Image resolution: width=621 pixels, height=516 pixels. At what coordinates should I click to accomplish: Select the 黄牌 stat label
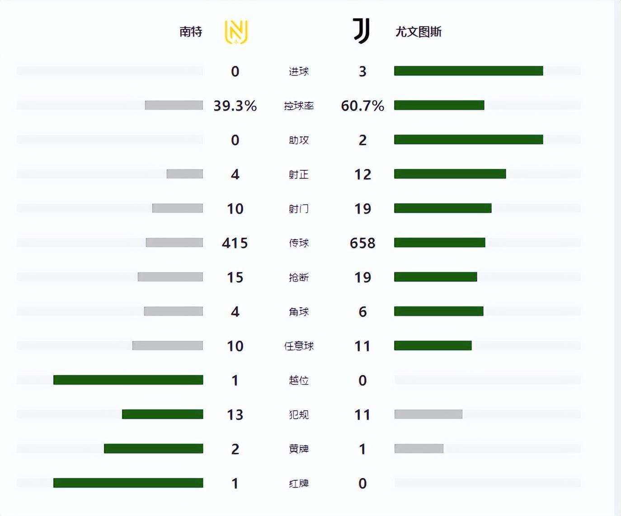(x=299, y=449)
